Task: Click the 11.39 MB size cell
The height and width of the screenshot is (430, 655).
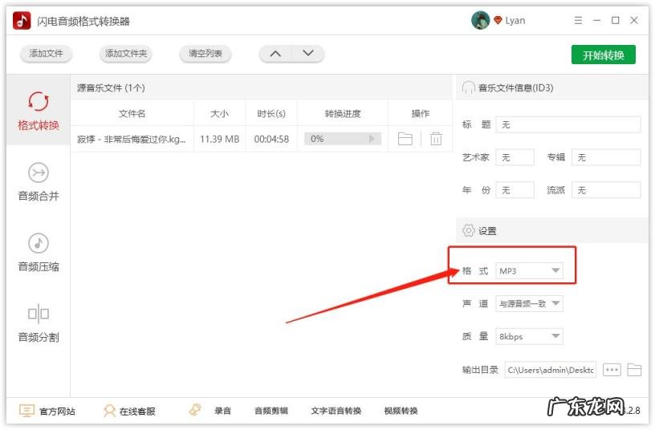Action: click(220, 139)
